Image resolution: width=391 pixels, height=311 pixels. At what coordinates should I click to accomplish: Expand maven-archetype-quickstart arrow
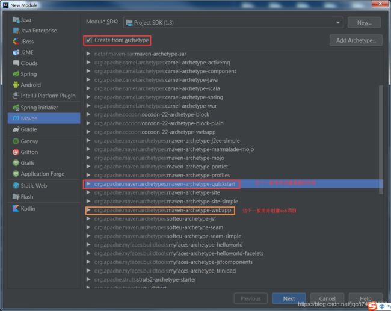pos(88,184)
